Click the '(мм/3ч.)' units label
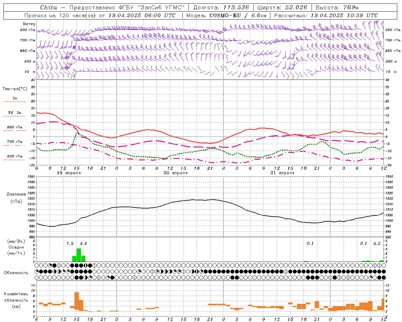This screenshot has height=322, width=402. tap(16, 241)
